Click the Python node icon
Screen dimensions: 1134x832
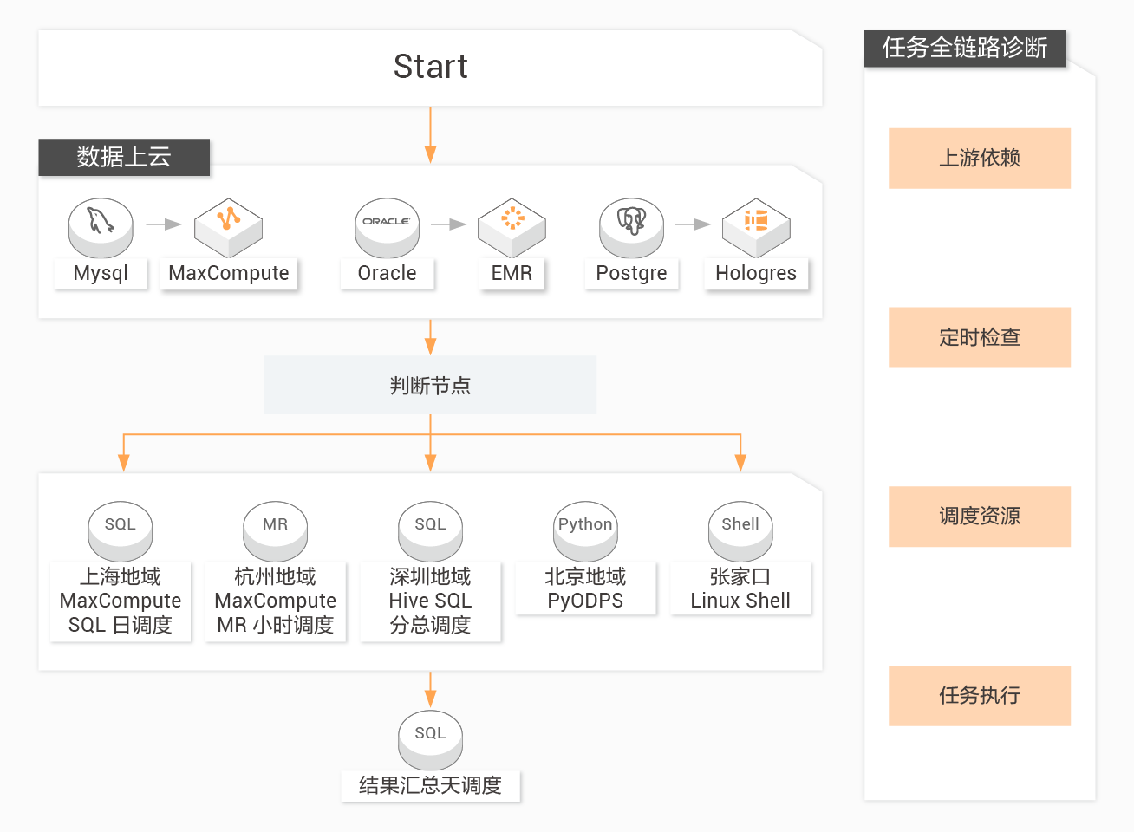[585, 530]
